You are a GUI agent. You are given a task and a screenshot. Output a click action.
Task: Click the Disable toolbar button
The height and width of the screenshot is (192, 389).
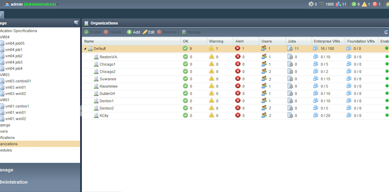pos(113,32)
